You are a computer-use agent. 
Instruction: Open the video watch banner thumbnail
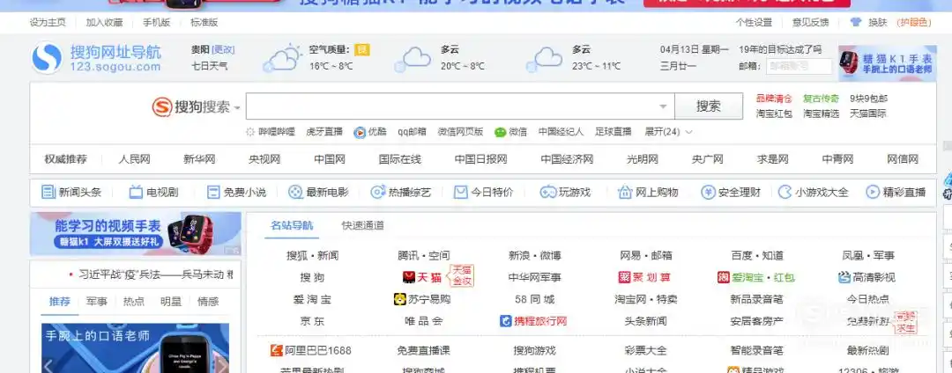click(135, 234)
